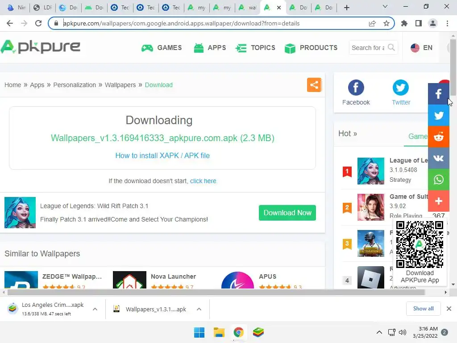The width and height of the screenshot is (457, 343).
Task: Click Download Now button
Action: (287, 213)
